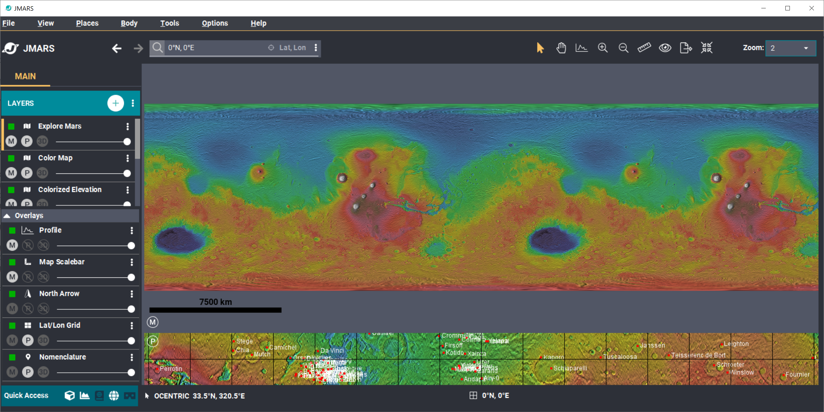Toggle Nomenclature green checkbox
The width and height of the screenshot is (824, 412).
pyautogui.click(x=12, y=357)
